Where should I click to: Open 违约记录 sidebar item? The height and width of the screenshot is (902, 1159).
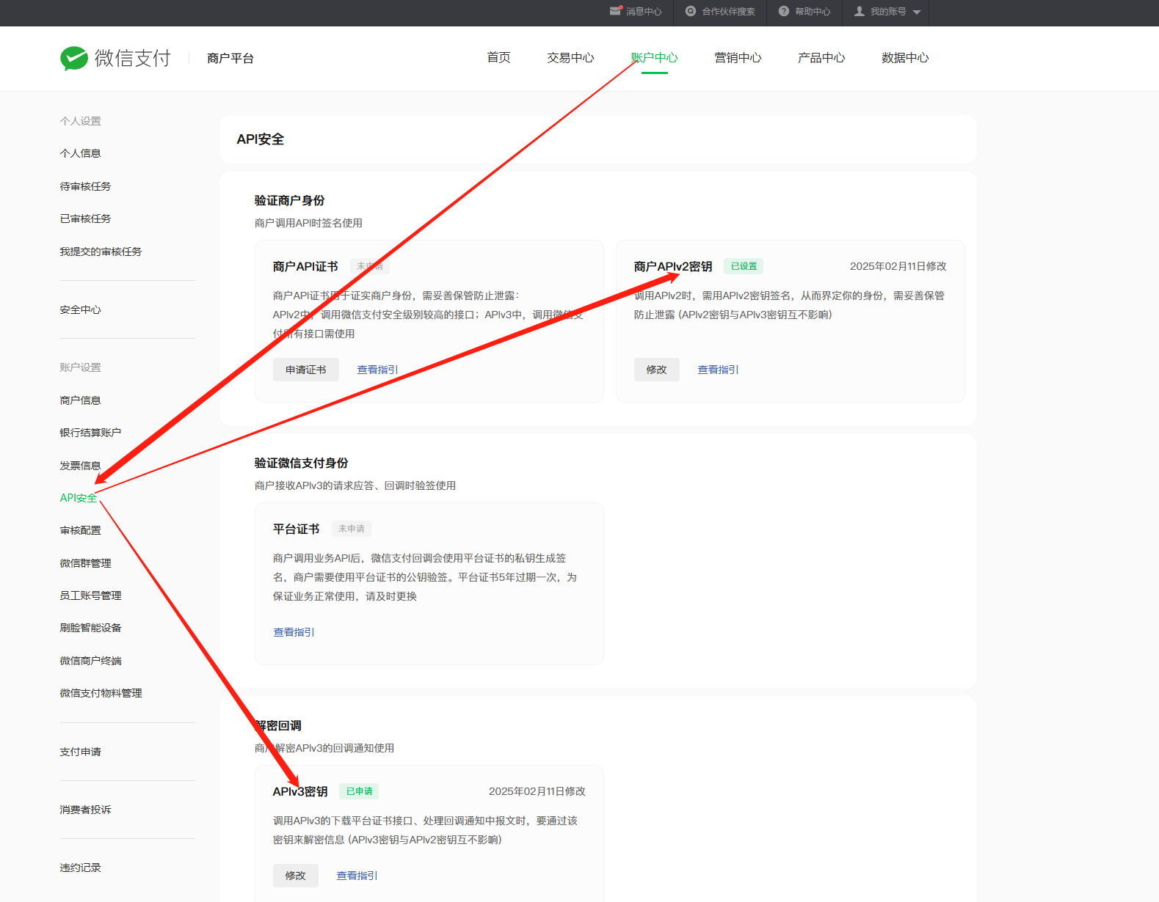[81, 868]
